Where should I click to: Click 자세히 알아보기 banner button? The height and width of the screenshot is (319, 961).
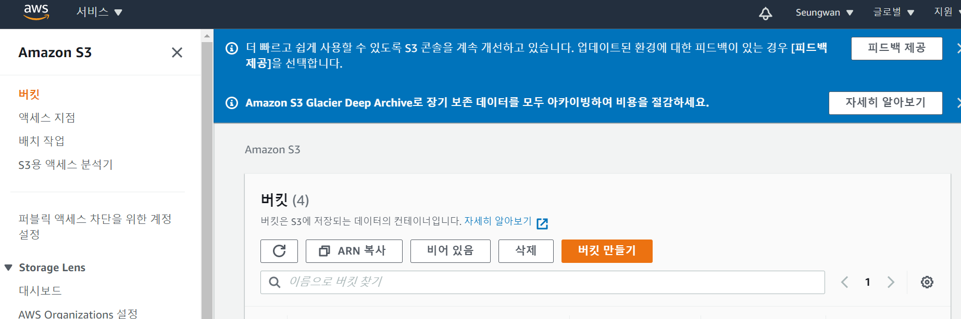(885, 103)
